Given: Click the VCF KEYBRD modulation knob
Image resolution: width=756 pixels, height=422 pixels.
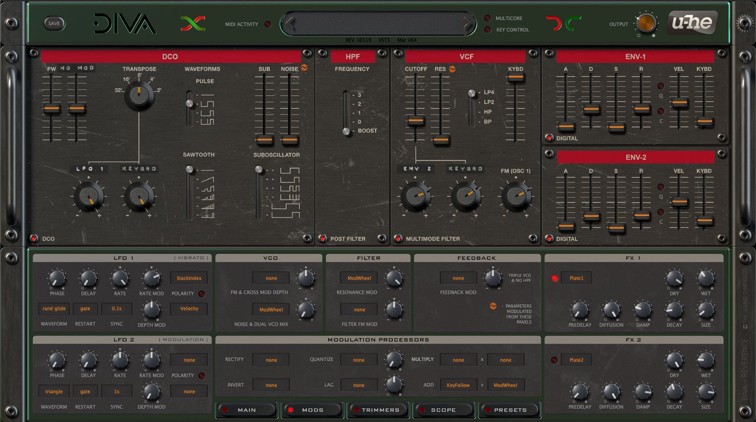Looking at the screenshot, I should click(465, 196).
